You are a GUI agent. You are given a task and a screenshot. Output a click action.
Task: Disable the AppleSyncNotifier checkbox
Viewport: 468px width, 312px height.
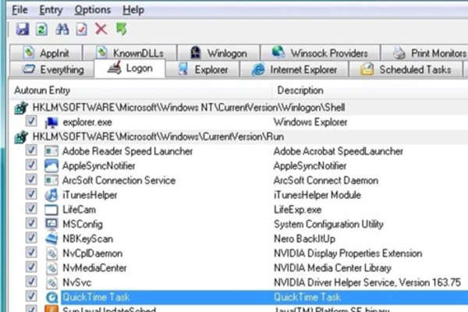click(x=31, y=165)
